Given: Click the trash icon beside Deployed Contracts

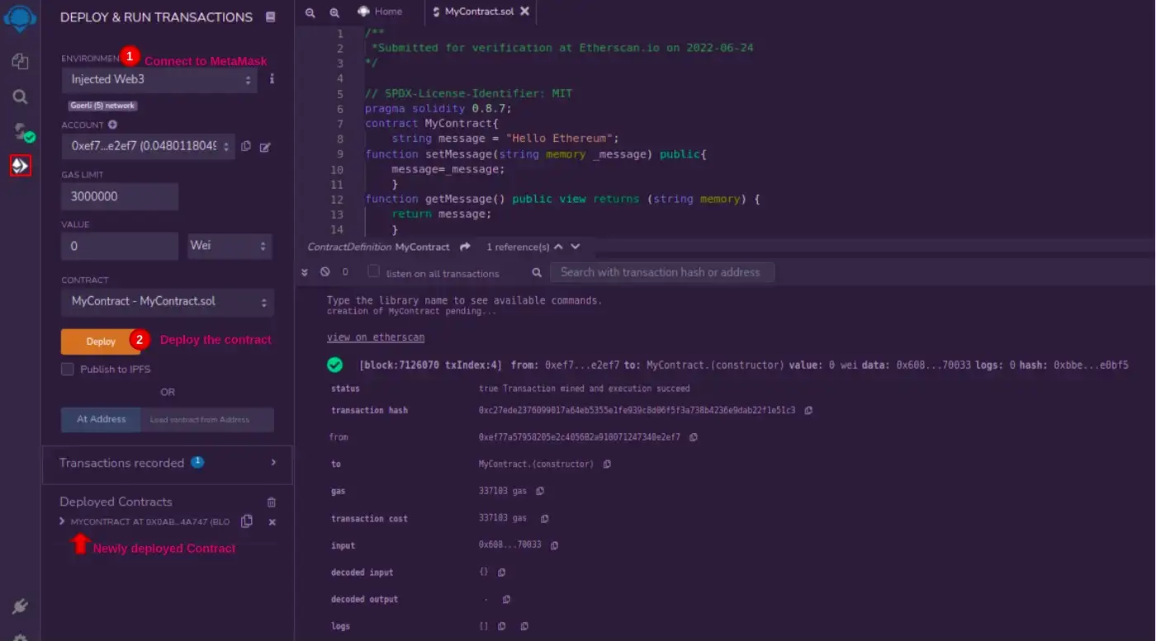Looking at the screenshot, I should coord(272,502).
